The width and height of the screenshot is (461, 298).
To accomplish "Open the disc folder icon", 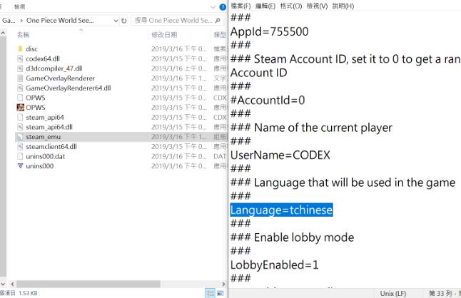I will pyautogui.click(x=20, y=48).
